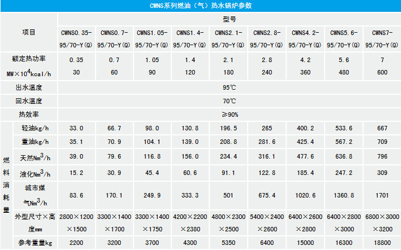The height and width of the screenshot is (250, 401).
Task: Click the 项目 header cell
Action: 28,32
